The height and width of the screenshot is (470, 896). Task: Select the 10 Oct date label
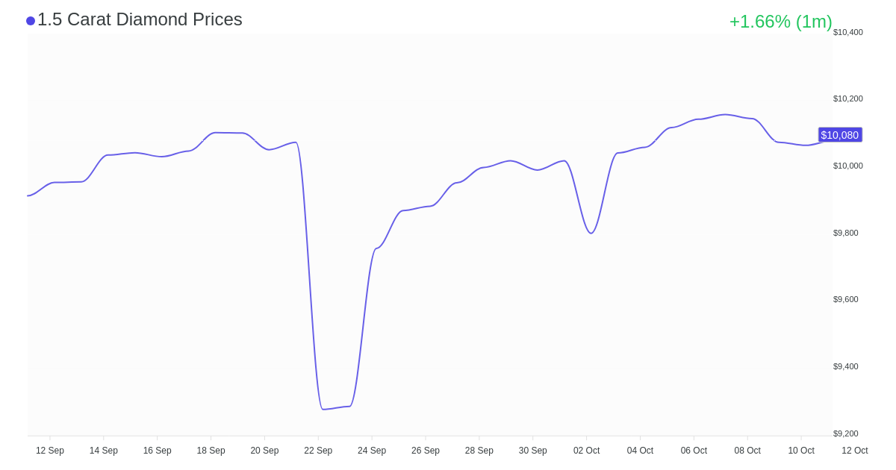point(801,451)
